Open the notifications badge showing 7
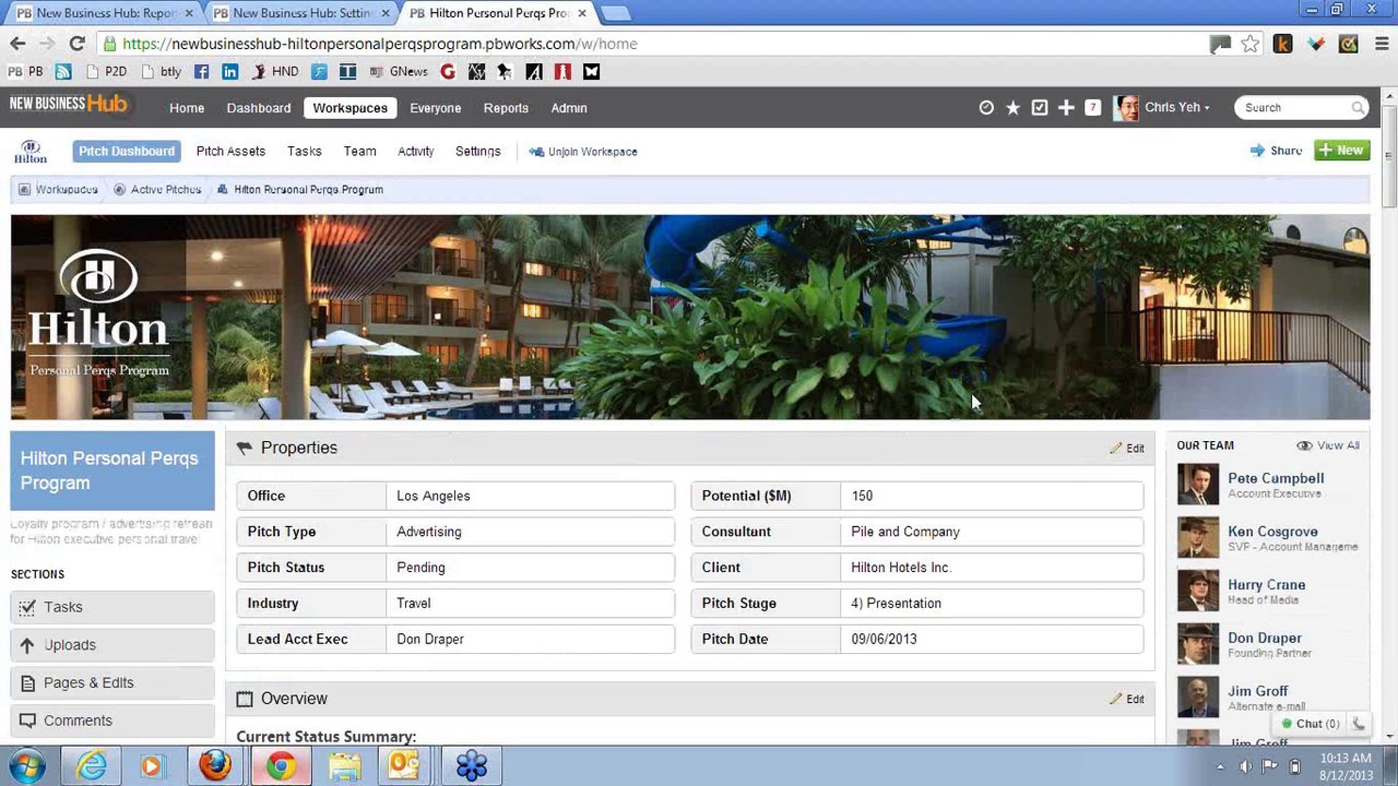This screenshot has height=786, width=1398. coord(1093,108)
